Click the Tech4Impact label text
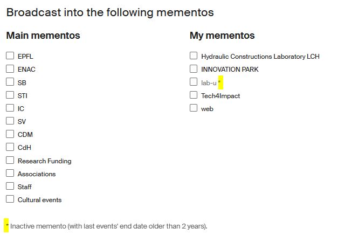The height and width of the screenshot is (235, 338). click(220, 96)
